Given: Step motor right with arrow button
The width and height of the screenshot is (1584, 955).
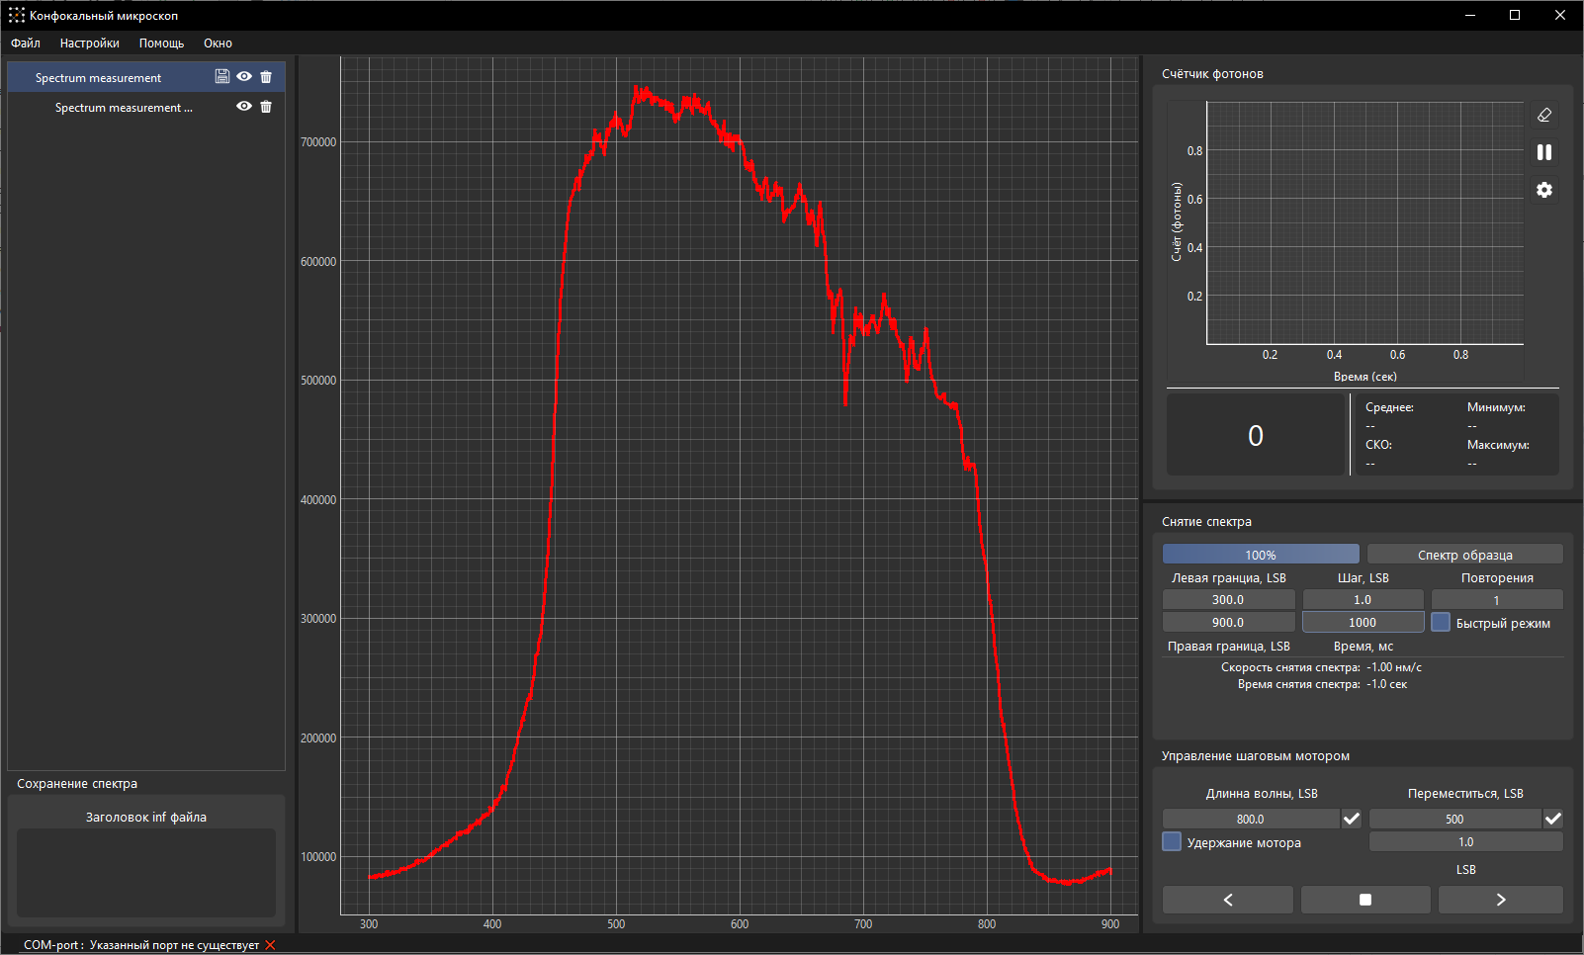Looking at the screenshot, I should click(x=1501, y=900).
